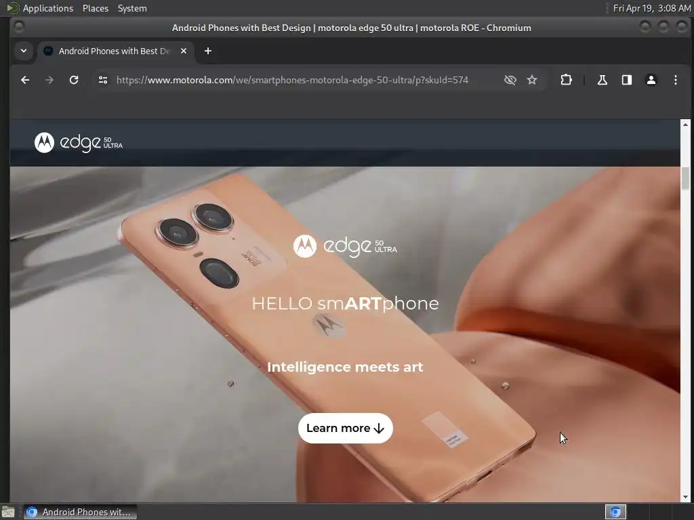The height and width of the screenshot is (520, 694).
Task: Open a new tab with plus
Action: tap(208, 51)
